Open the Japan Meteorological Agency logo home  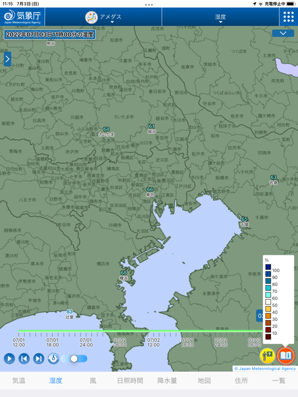[22, 17]
